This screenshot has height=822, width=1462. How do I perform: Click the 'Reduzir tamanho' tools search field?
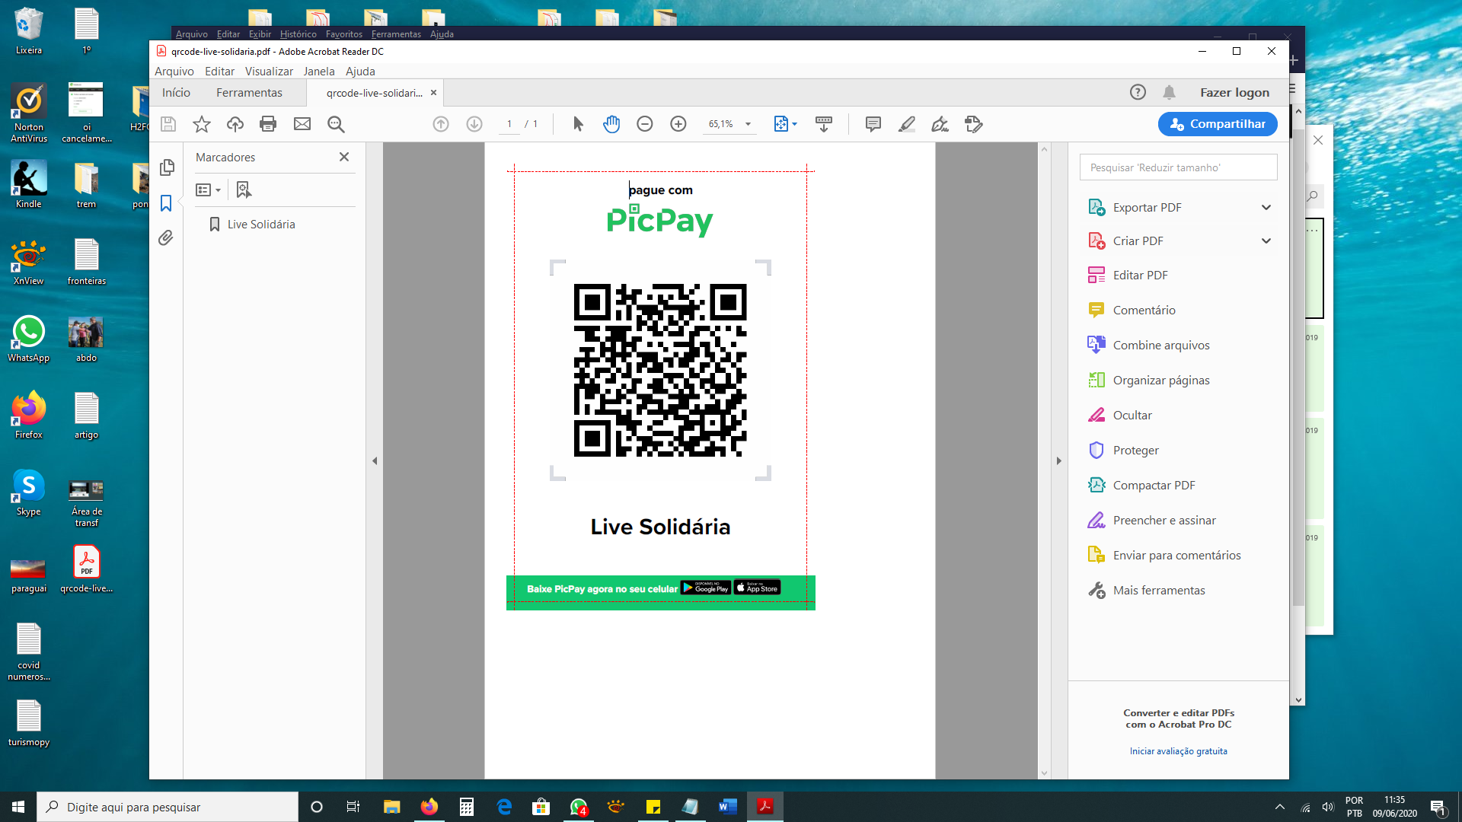pyautogui.click(x=1178, y=167)
